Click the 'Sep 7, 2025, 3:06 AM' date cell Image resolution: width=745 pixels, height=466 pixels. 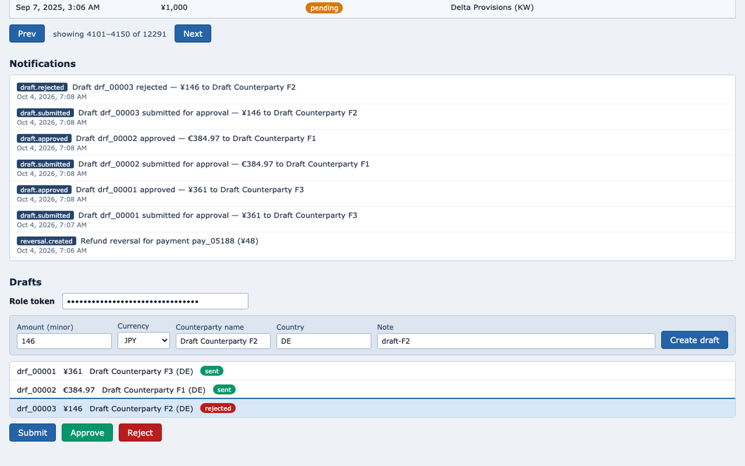[x=58, y=7]
